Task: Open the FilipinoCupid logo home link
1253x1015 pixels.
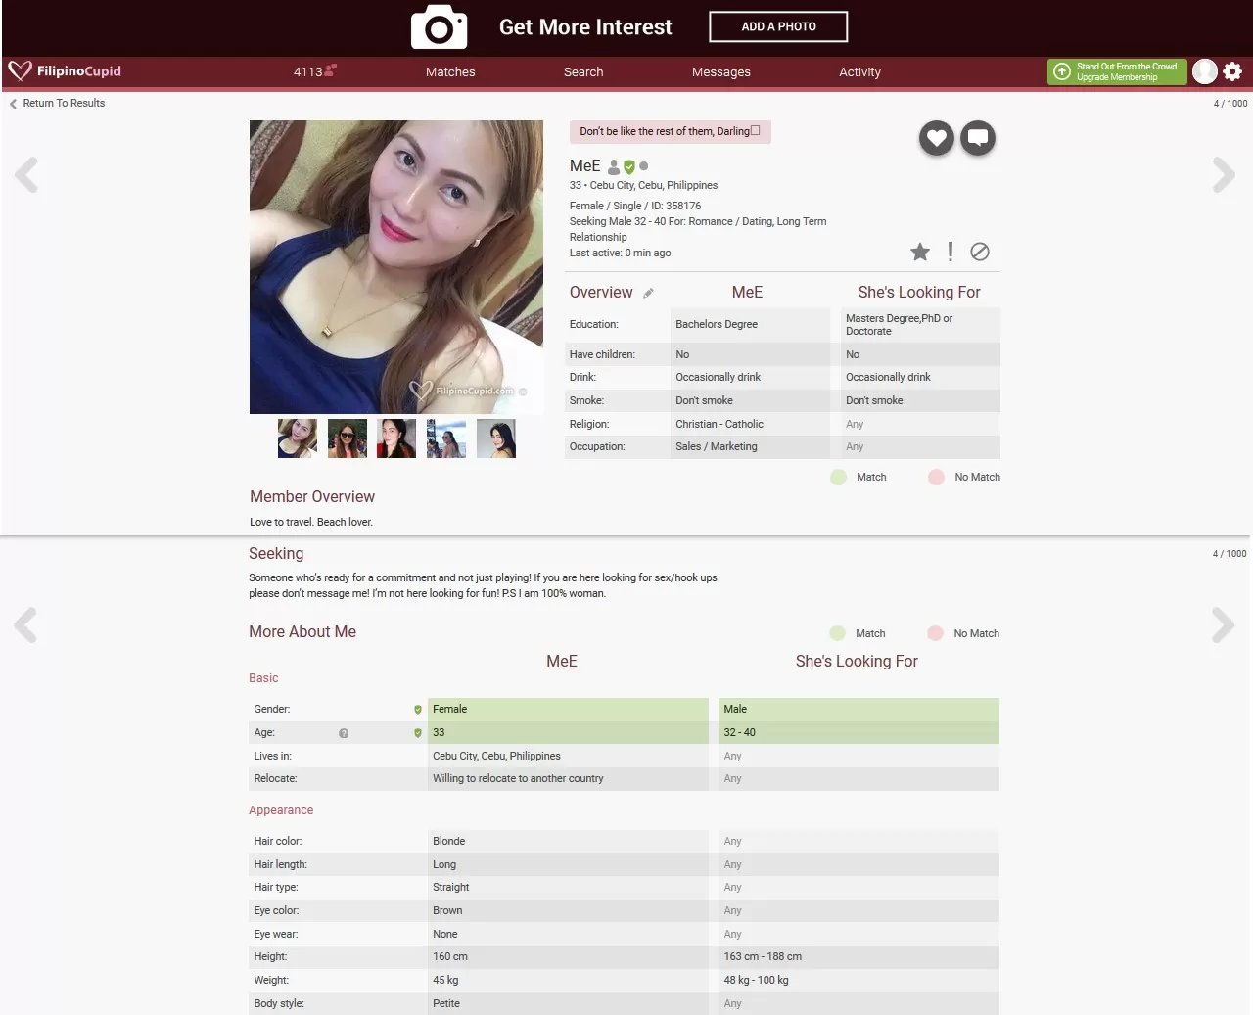Action: click(66, 71)
